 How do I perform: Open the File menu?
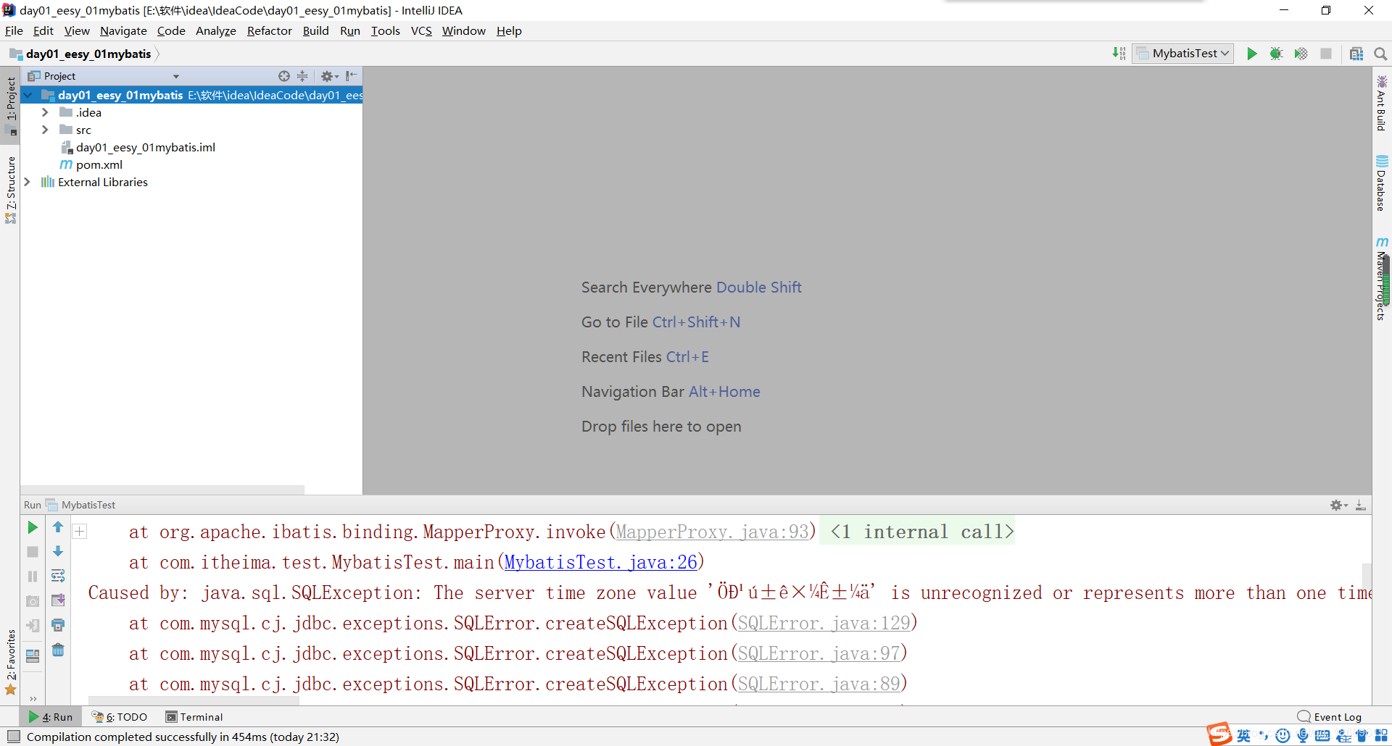[x=14, y=30]
